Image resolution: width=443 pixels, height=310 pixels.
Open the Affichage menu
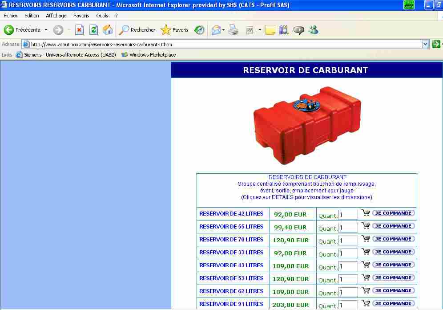tap(56, 16)
